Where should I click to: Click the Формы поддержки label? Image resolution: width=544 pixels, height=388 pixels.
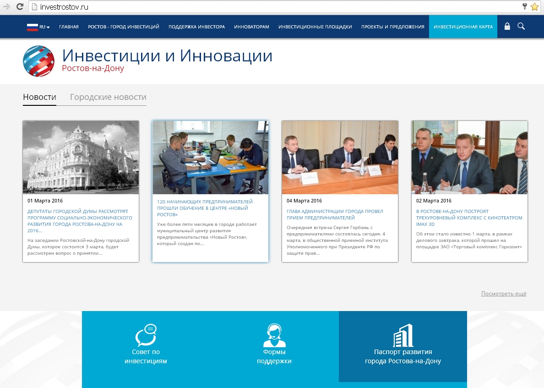coord(274,356)
